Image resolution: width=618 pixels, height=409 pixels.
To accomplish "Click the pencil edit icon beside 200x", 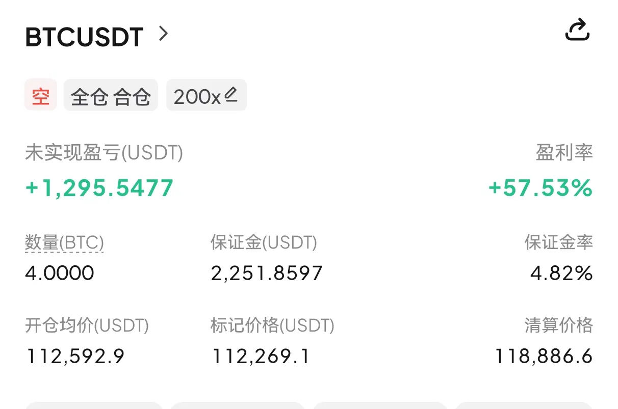I will point(231,94).
